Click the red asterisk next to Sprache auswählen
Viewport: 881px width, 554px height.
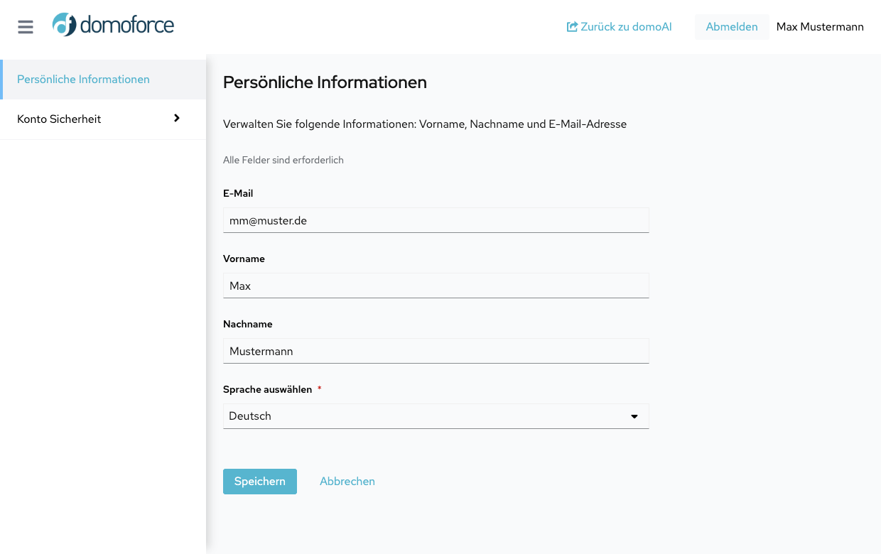pos(319,389)
